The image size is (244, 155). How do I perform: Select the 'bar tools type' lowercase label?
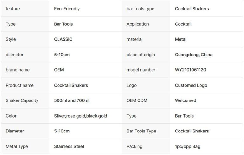tap(140, 9)
